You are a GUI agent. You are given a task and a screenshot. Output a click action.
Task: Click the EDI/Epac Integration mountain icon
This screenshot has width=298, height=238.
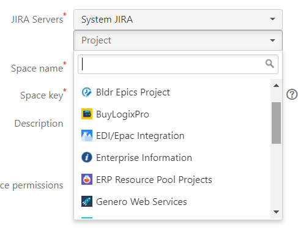(x=87, y=136)
